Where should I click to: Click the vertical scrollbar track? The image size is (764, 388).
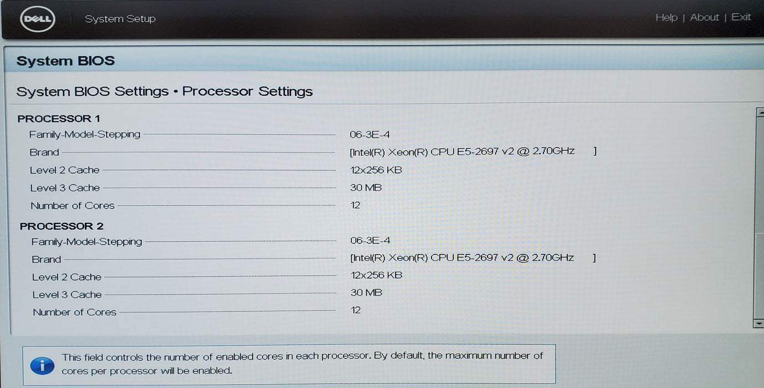[x=759, y=217]
